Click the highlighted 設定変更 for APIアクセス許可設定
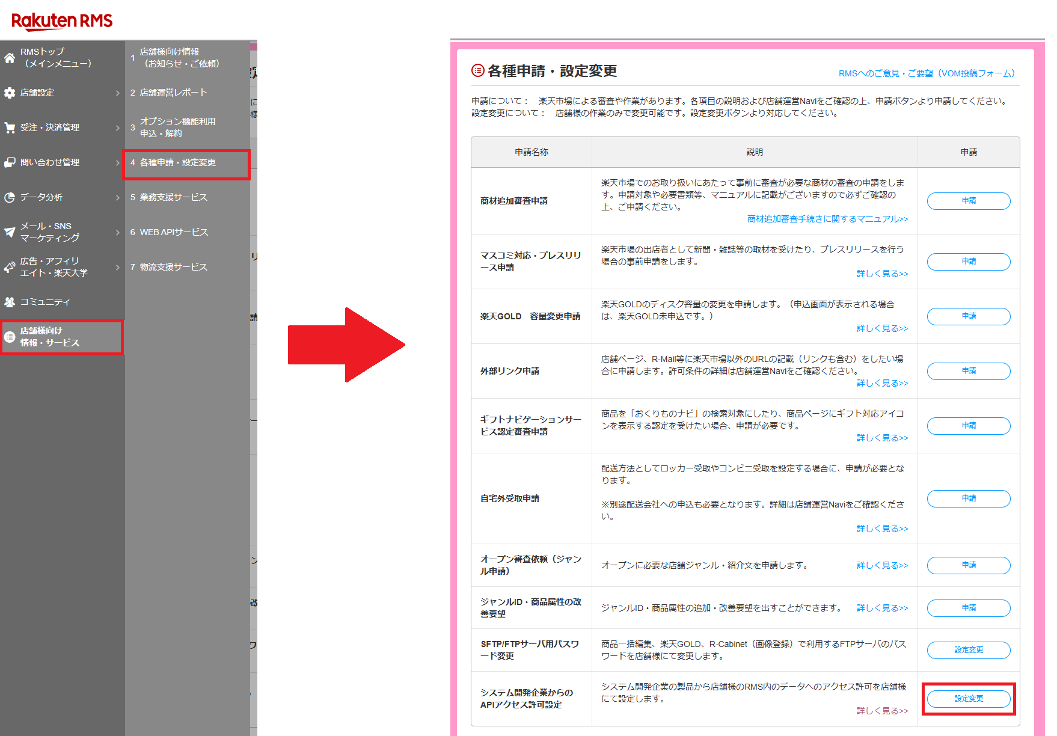 pos(968,699)
